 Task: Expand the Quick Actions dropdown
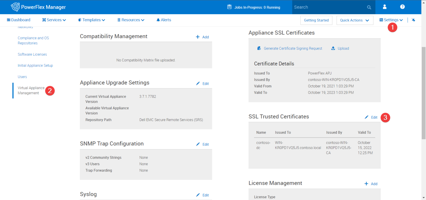click(355, 20)
